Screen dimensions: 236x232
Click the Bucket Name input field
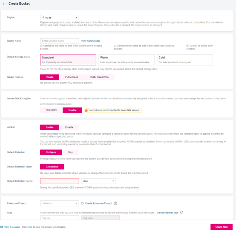point(60,41)
